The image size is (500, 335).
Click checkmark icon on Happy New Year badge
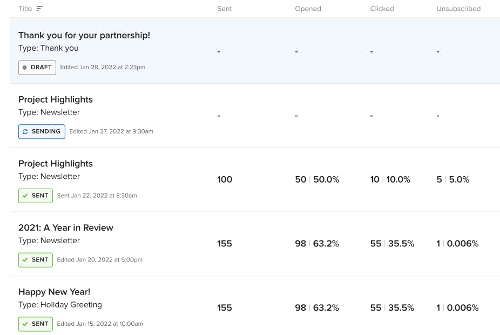click(x=25, y=324)
